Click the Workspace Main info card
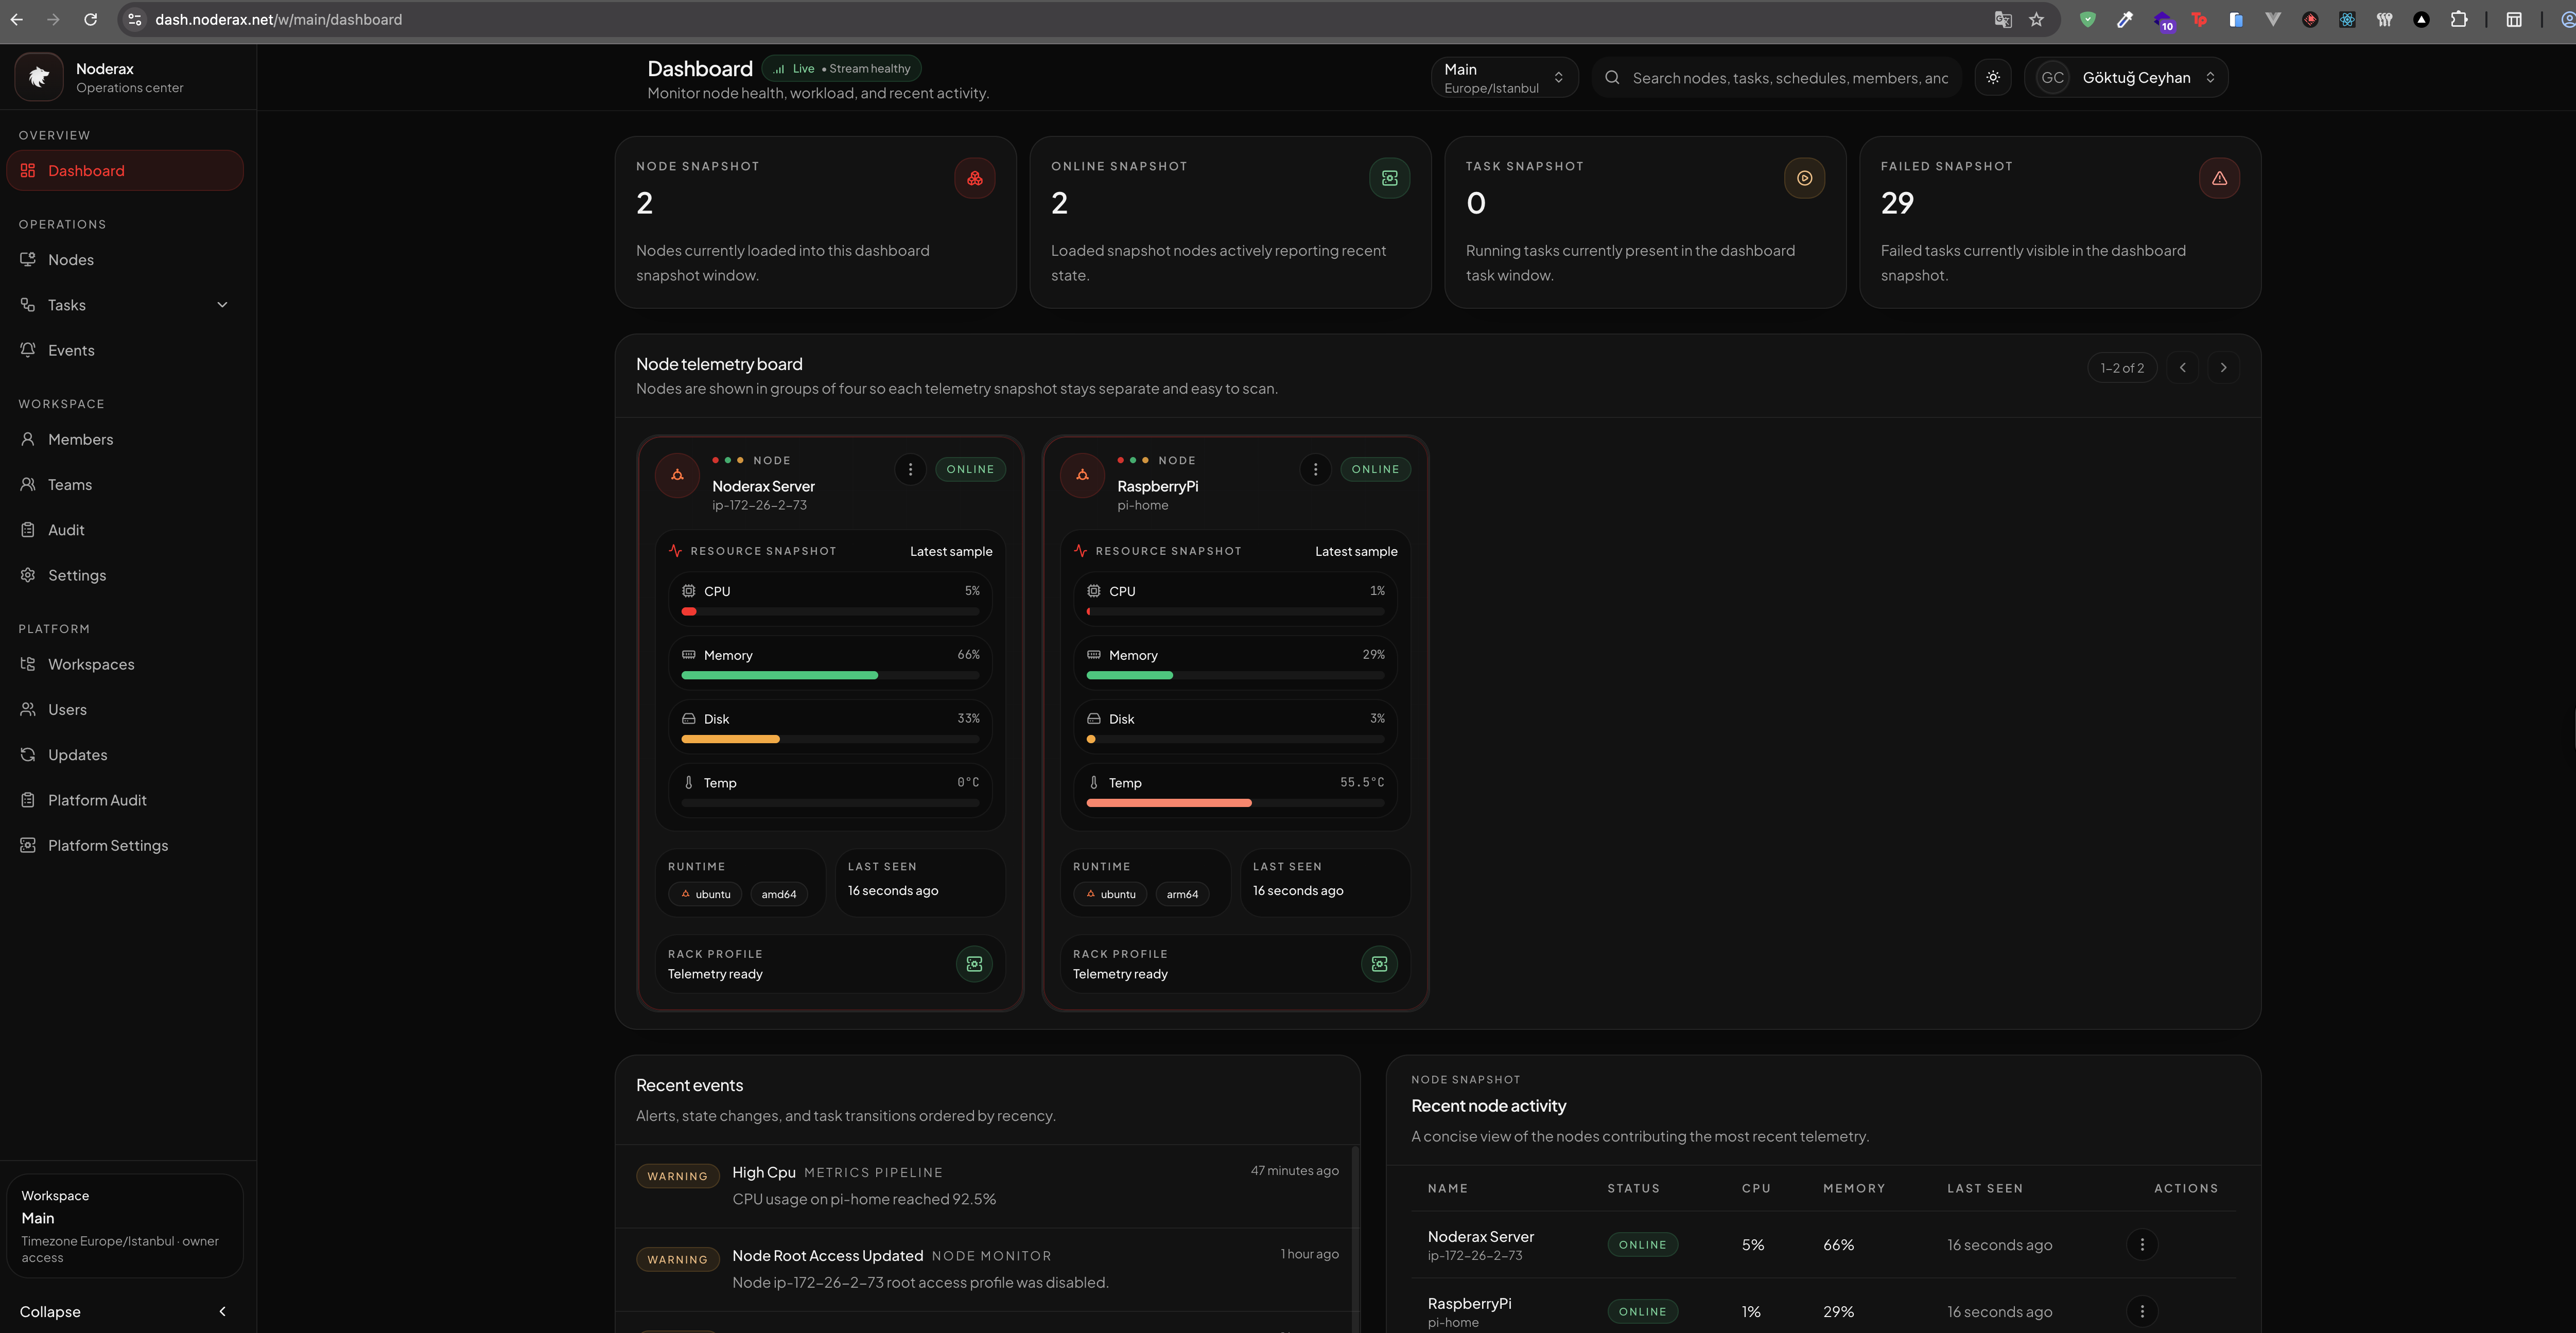2576x1333 pixels. coord(124,1226)
